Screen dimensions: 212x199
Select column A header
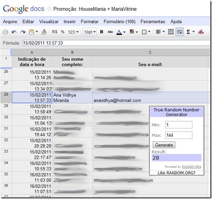click(x=32, y=52)
